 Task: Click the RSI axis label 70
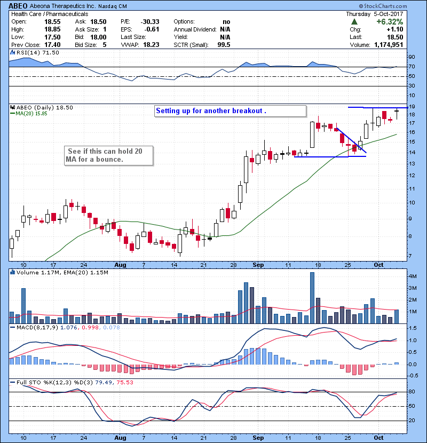click(412, 67)
